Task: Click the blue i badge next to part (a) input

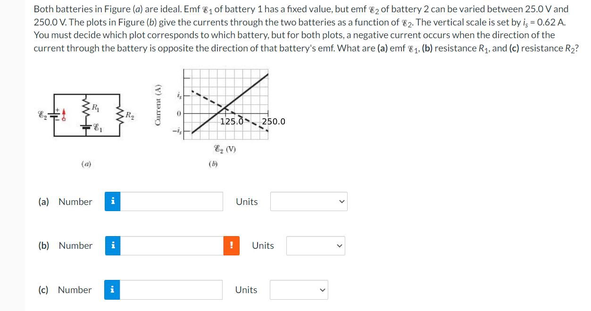Action: pyautogui.click(x=112, y=201)
